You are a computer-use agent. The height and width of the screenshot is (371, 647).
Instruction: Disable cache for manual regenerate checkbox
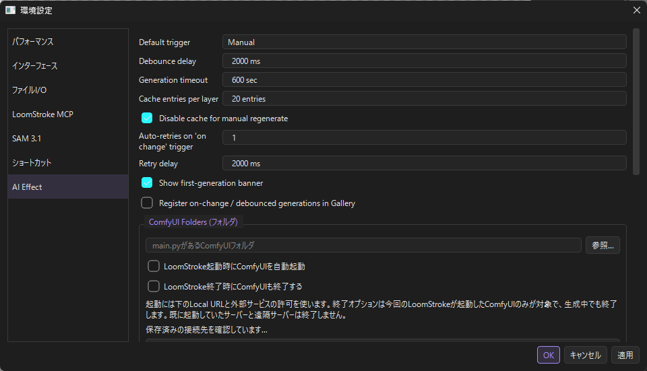[x=147, y=119]
